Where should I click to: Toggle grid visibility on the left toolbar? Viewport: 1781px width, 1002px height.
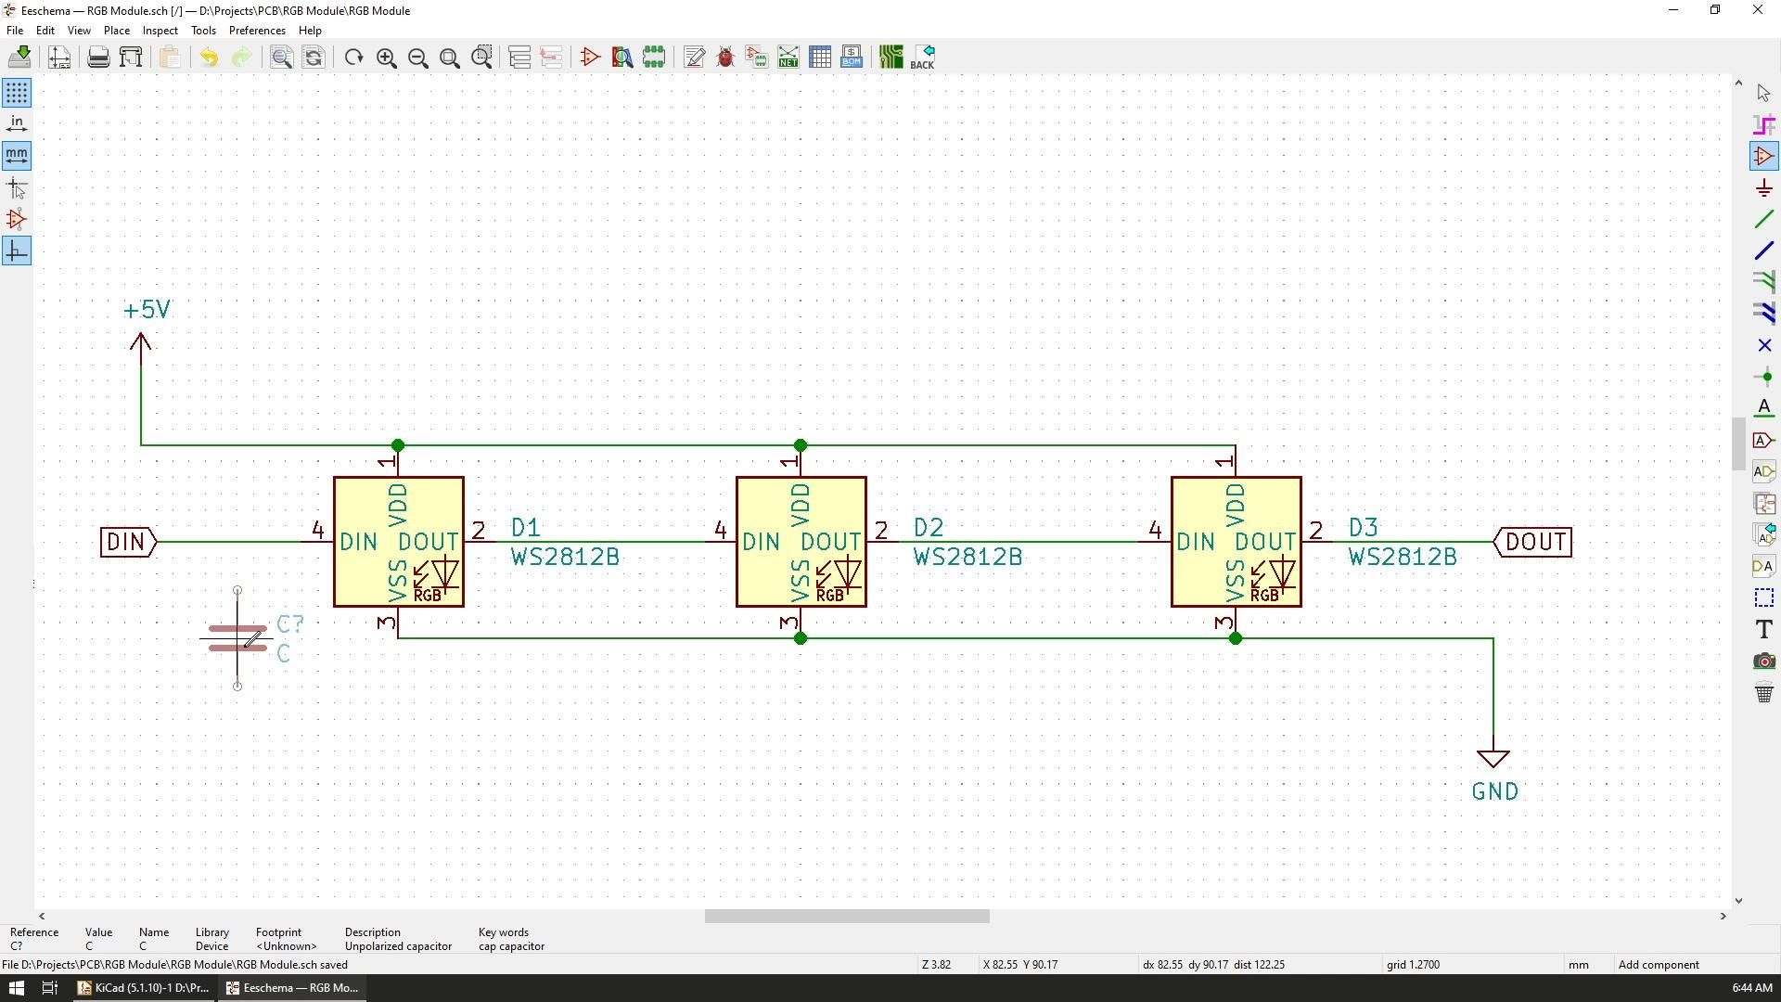click(x=17, y=93)
